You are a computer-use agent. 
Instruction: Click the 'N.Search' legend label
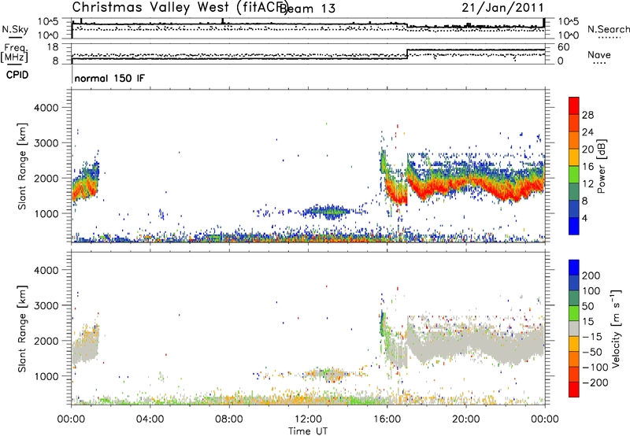[608, 29]
